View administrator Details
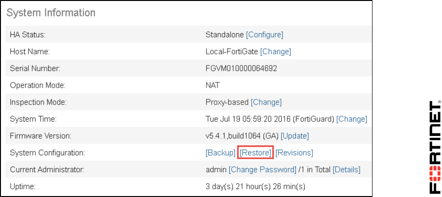442x197 pixels. coord(347,170)
